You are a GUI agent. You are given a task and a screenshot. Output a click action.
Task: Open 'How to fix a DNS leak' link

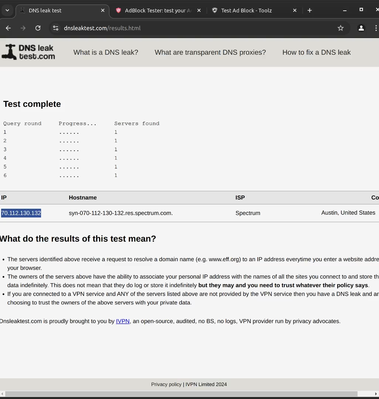pos(317,52)
